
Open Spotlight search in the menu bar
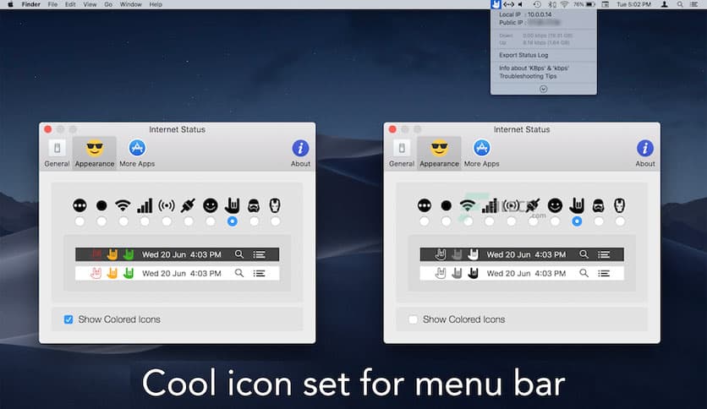click(680, 4)
